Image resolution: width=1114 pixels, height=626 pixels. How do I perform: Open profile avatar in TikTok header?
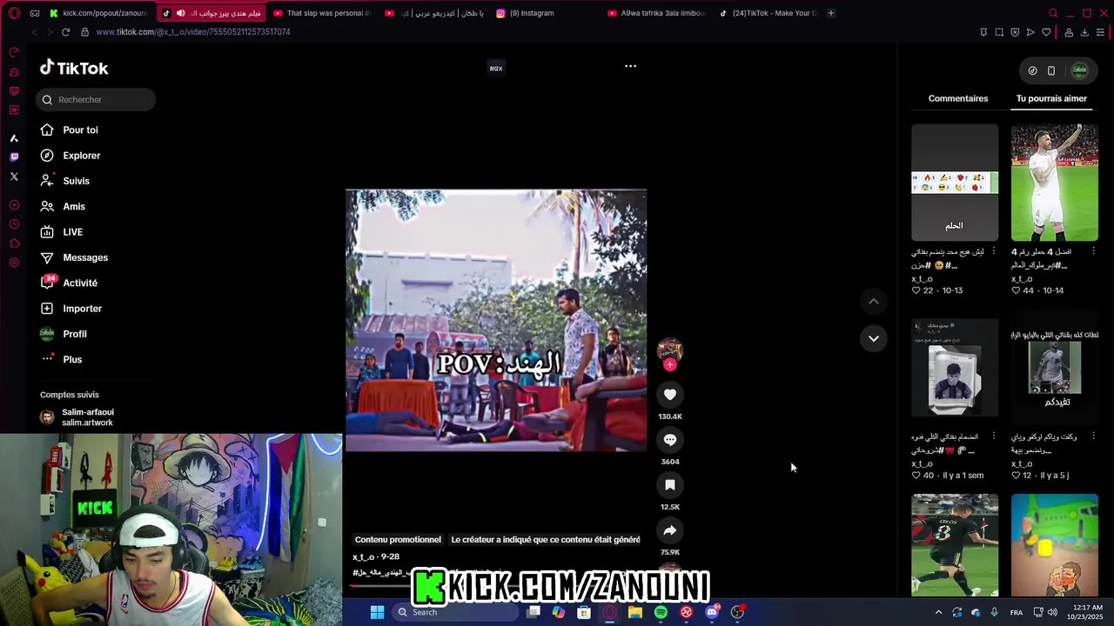pos(1079,70)
